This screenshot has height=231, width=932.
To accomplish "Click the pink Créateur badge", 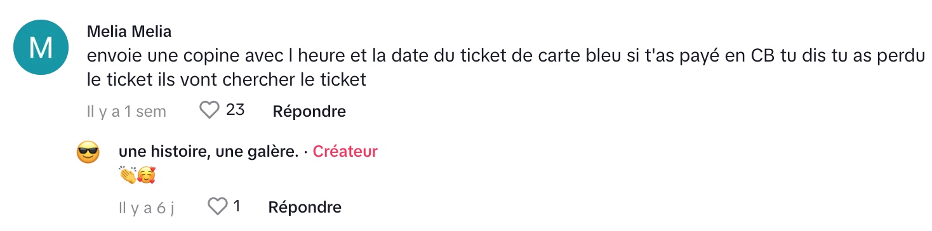I will tap(345, 151).
